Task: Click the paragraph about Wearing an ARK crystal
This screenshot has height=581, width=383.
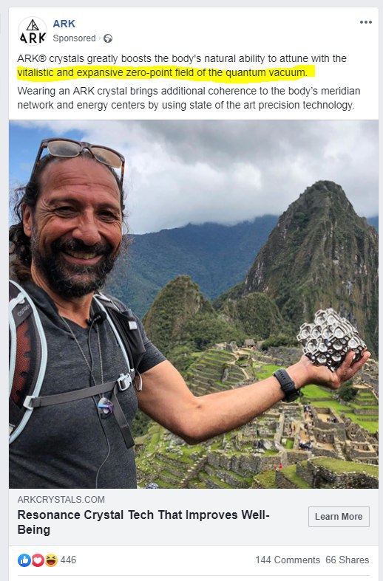Action: point(189,98)
